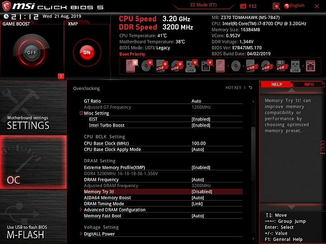
Task: Select the legacy network boot icon
Action: pos(311,66)
